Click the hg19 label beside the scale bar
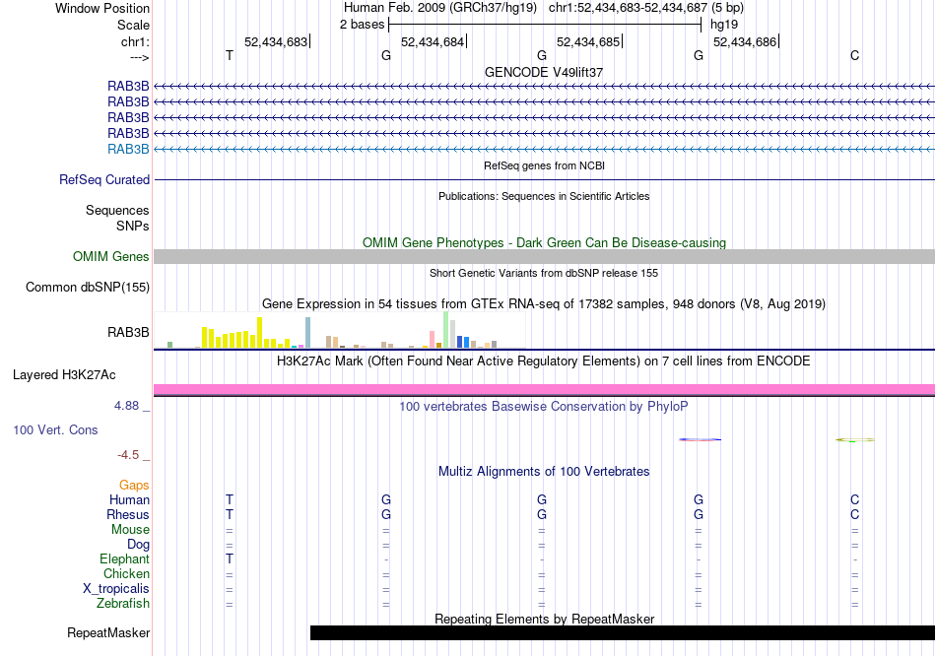This screenshot has width=936, height=656. click(724, 25)
